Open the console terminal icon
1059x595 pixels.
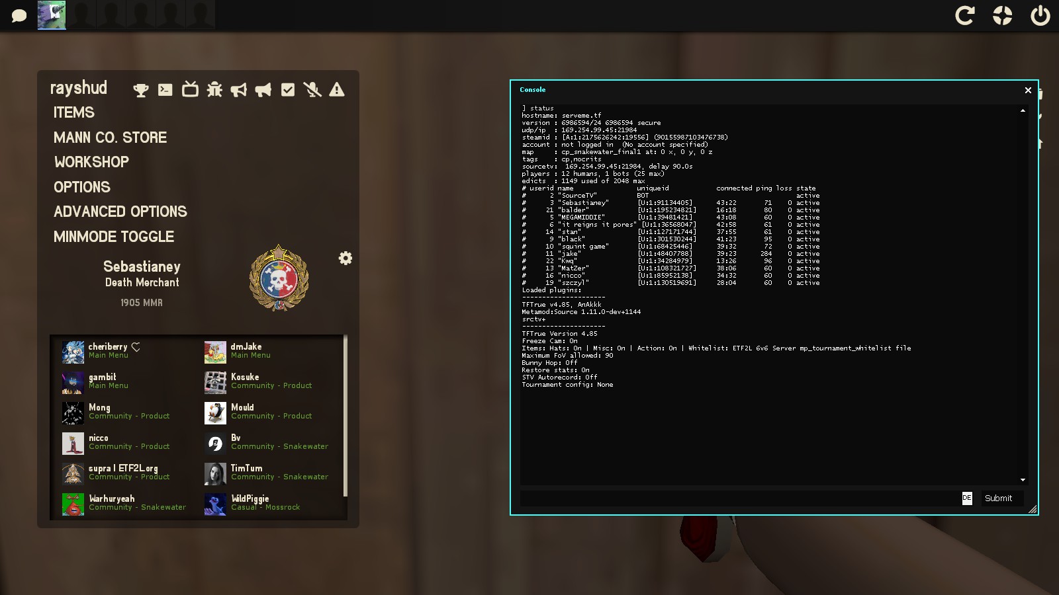[x=165, y=90]
